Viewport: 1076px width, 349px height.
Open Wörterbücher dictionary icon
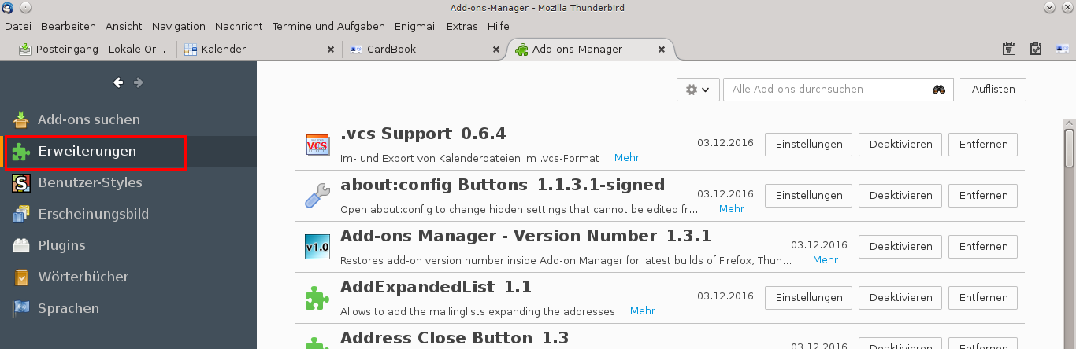[21, 277]
